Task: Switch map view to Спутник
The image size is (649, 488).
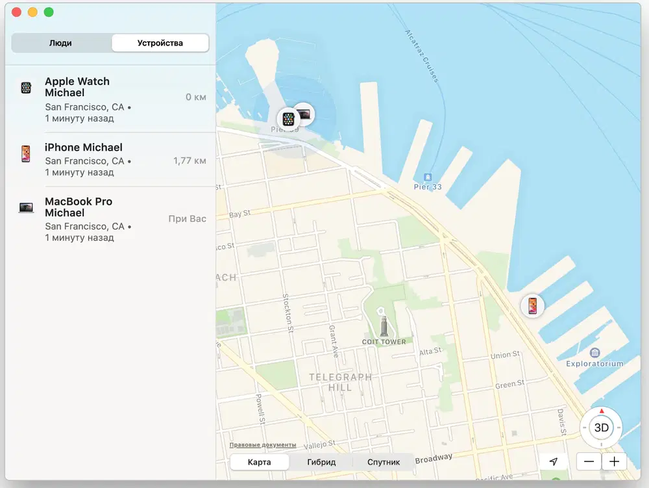Action: 384,462
